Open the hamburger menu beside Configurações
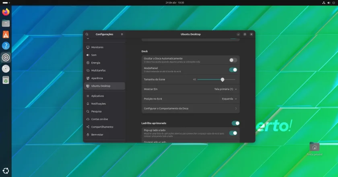The image size is (338, 177). click(x=122, y=34)
